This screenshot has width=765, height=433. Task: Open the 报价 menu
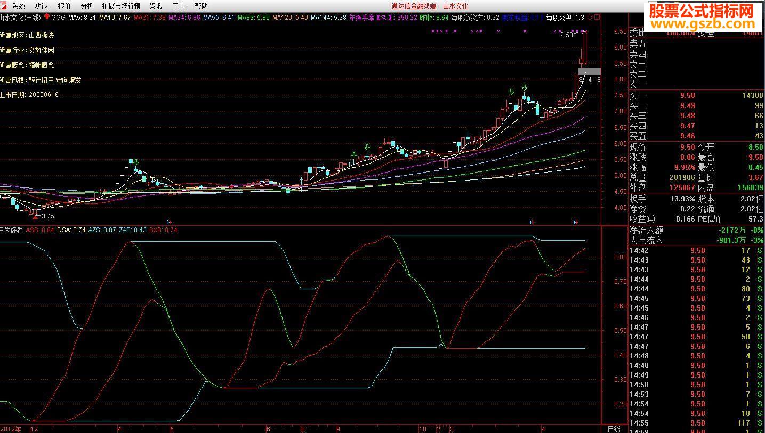(65, 6)
